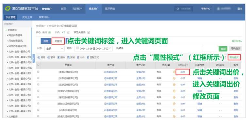Viewport: 250px width, 126px height.
Task: Open the 我的账户 navigation tab
Action: coord(77,9)
